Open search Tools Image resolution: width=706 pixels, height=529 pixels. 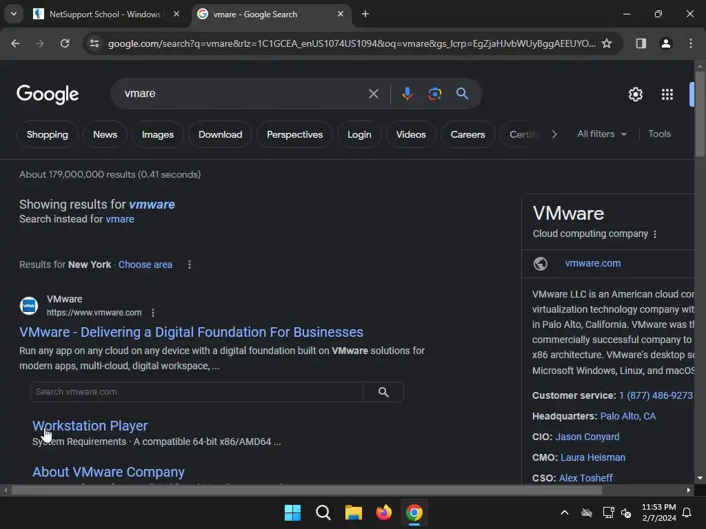(x=659, y=134)
